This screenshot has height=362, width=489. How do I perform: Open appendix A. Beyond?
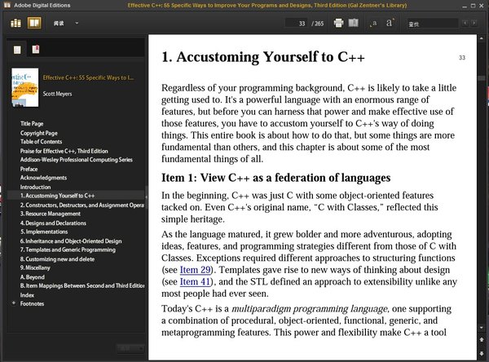(33, 277)
